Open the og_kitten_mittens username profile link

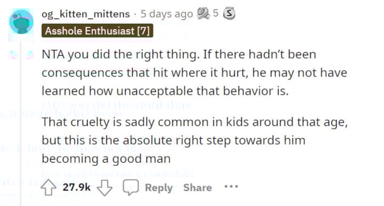tap(86, 14)
